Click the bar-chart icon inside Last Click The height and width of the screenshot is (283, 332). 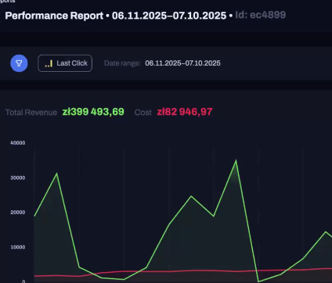click(49, 63)
